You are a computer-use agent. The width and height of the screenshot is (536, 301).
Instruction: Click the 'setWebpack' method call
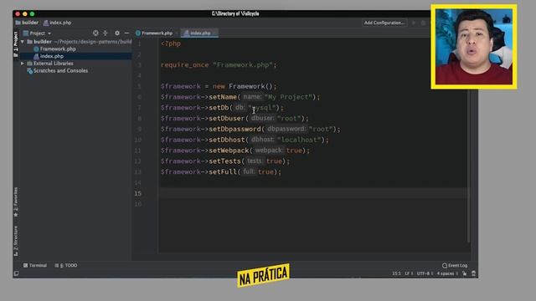click(x=229, y=150)
